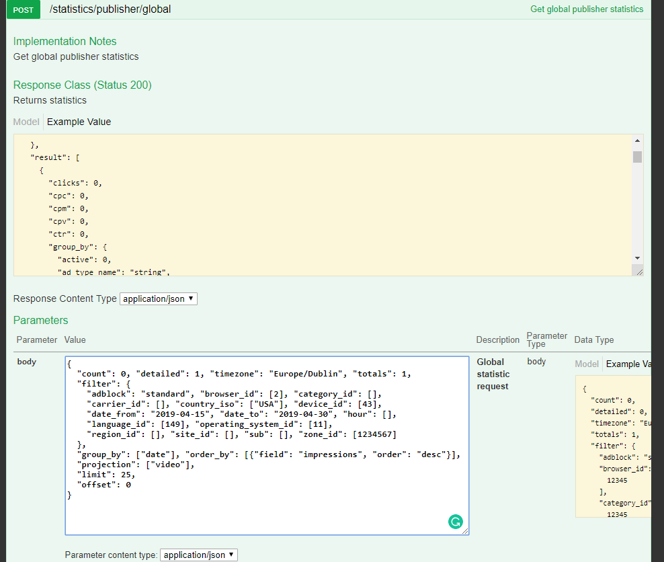Screen dimensions: 664x562
Task: Click the '"cpm": 0,' line in response example
Action: (x=69, y=208)
